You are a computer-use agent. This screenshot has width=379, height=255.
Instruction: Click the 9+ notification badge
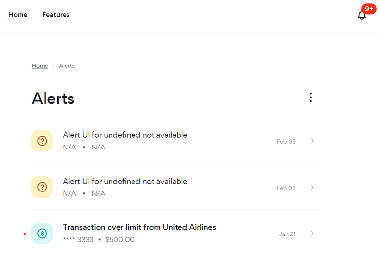click(369, 9)
